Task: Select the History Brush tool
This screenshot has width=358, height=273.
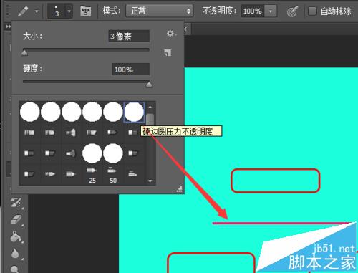Action: 16,203
